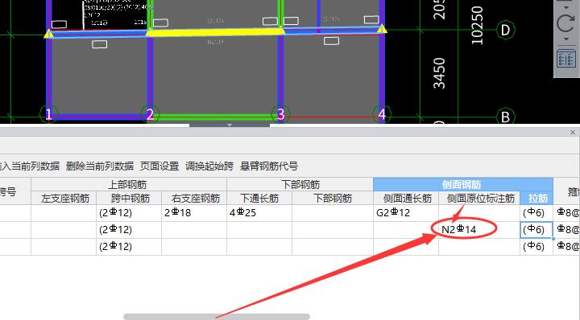Click 调换起始跨 button
Viewport: 580px width, 320px height.
pyautogui.click(x=209, y=166)
